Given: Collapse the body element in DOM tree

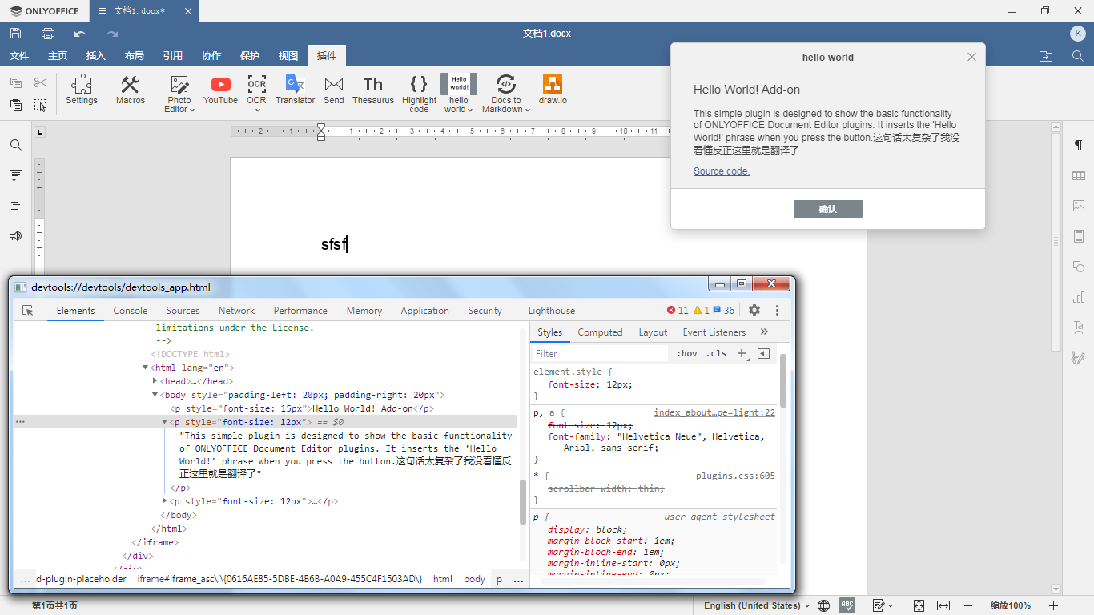Looking at the screenshot, I should pos(155,395).
